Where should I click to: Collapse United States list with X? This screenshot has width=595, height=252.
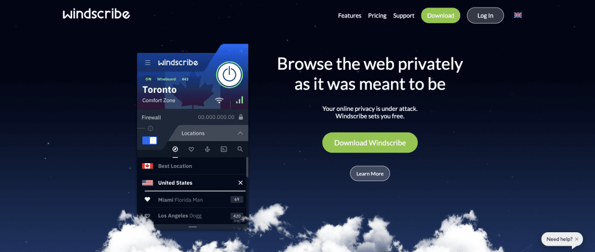pyautogui.click(x=240, y=183)
